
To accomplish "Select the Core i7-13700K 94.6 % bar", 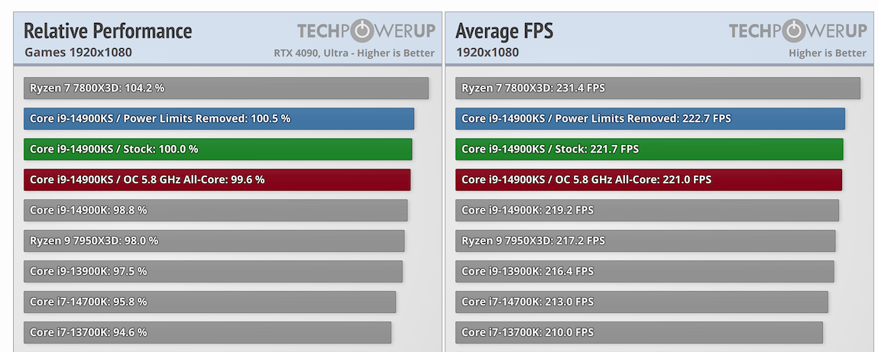I will pyautogui.click(x=208, y=332).
